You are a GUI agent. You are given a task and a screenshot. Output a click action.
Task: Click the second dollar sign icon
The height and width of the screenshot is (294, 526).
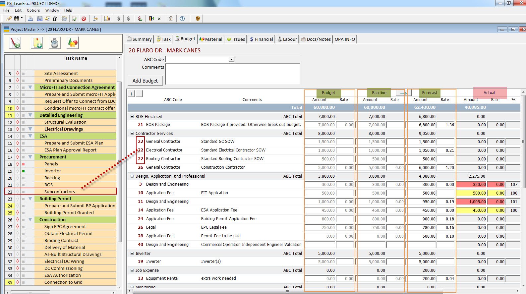[x=128, y=19]
